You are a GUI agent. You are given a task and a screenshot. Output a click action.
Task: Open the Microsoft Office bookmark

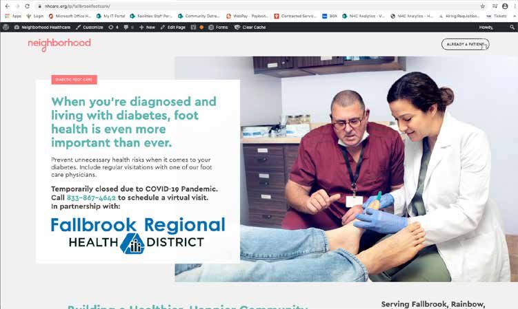click(70, 16)
